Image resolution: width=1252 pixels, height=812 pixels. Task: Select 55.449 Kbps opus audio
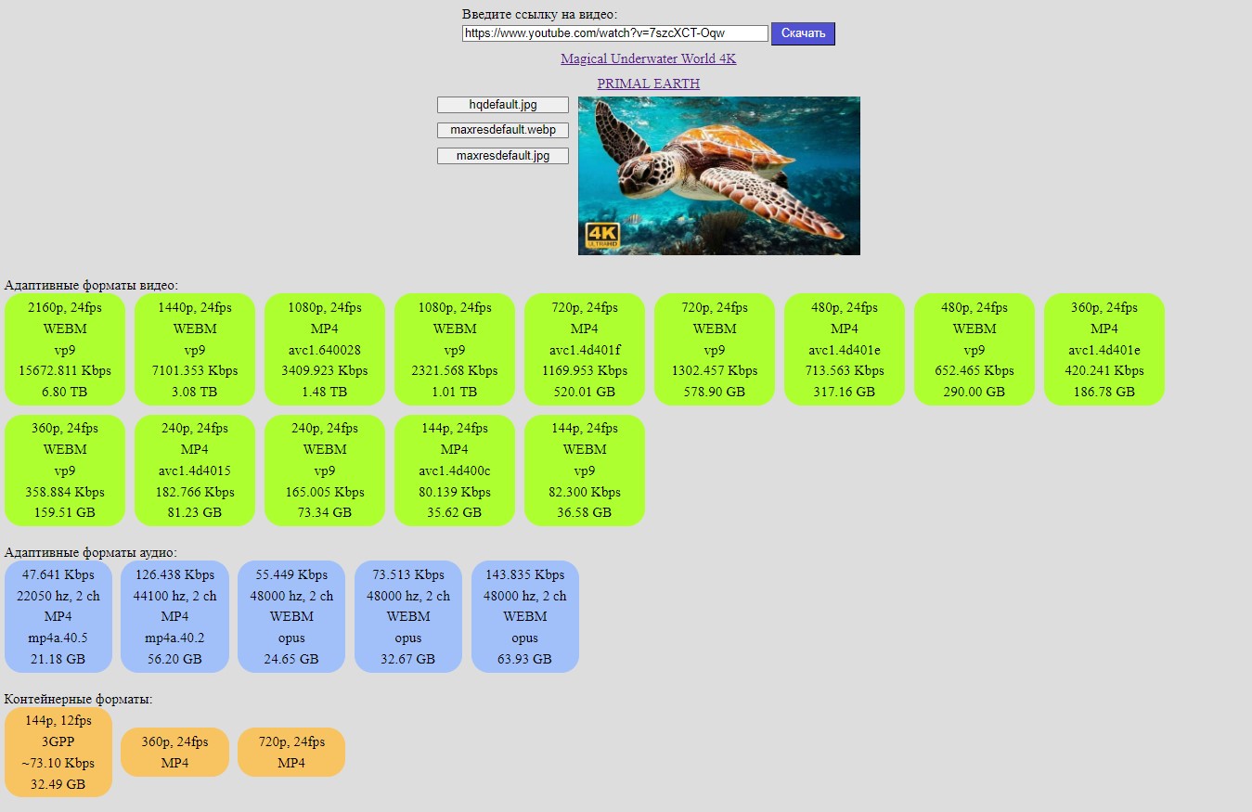pos(291,616)
